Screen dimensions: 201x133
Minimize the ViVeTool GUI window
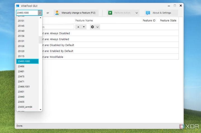(x=169, y=6)
